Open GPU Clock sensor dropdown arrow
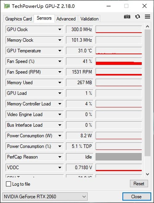Screen dimensions: 154x203 [x=60, y=29]
